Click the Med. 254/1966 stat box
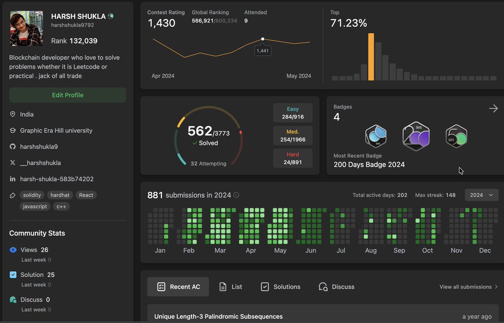Image resolution: width=504 pixels, height=323 pixels. pyautogui.click(x=293, y=136)
